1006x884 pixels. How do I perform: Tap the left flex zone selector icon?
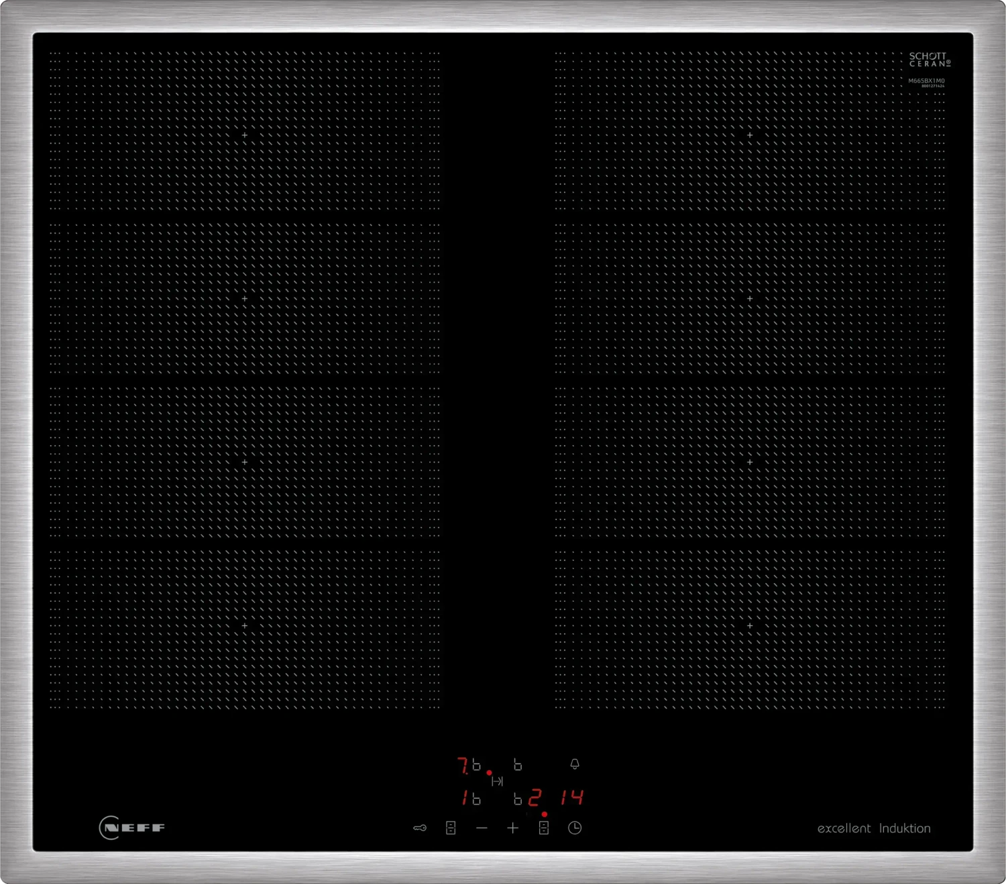pos(451,828)
